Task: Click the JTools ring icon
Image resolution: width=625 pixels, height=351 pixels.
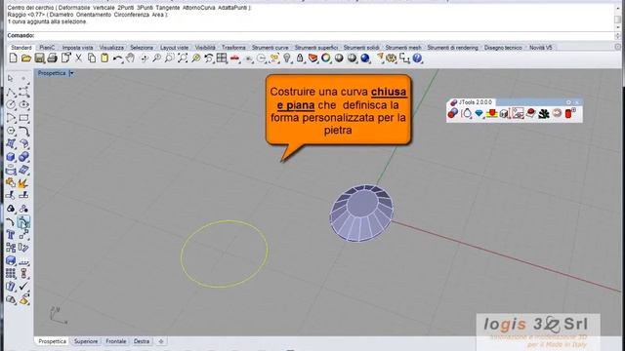Action: pyautogui.click(x=466, y=114)
